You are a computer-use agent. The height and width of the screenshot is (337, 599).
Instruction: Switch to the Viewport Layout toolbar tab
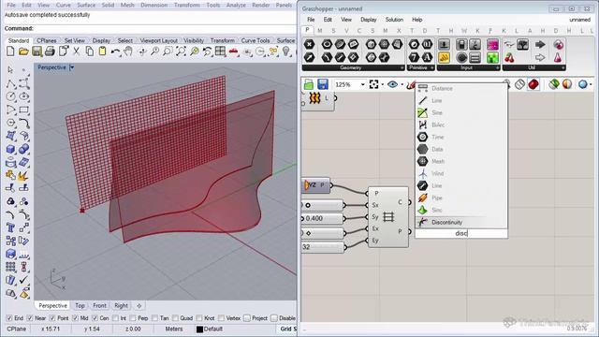(158, 40)
